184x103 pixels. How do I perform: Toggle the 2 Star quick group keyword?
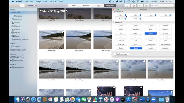[x=136, y=15]
